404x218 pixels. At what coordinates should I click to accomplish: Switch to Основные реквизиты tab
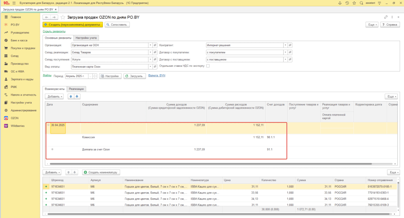point(58,38)
